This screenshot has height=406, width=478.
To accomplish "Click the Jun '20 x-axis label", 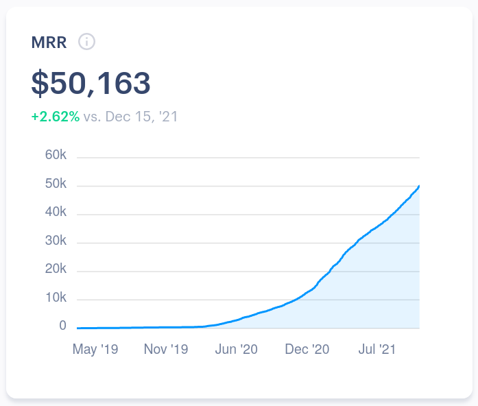I will [236, 349].
